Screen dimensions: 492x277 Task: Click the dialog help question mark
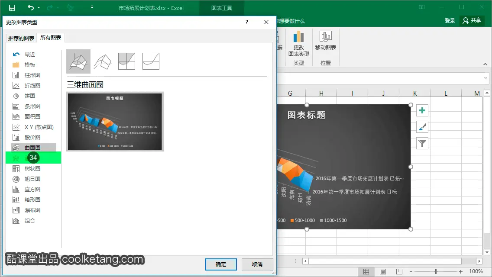[x=246, y=22]
